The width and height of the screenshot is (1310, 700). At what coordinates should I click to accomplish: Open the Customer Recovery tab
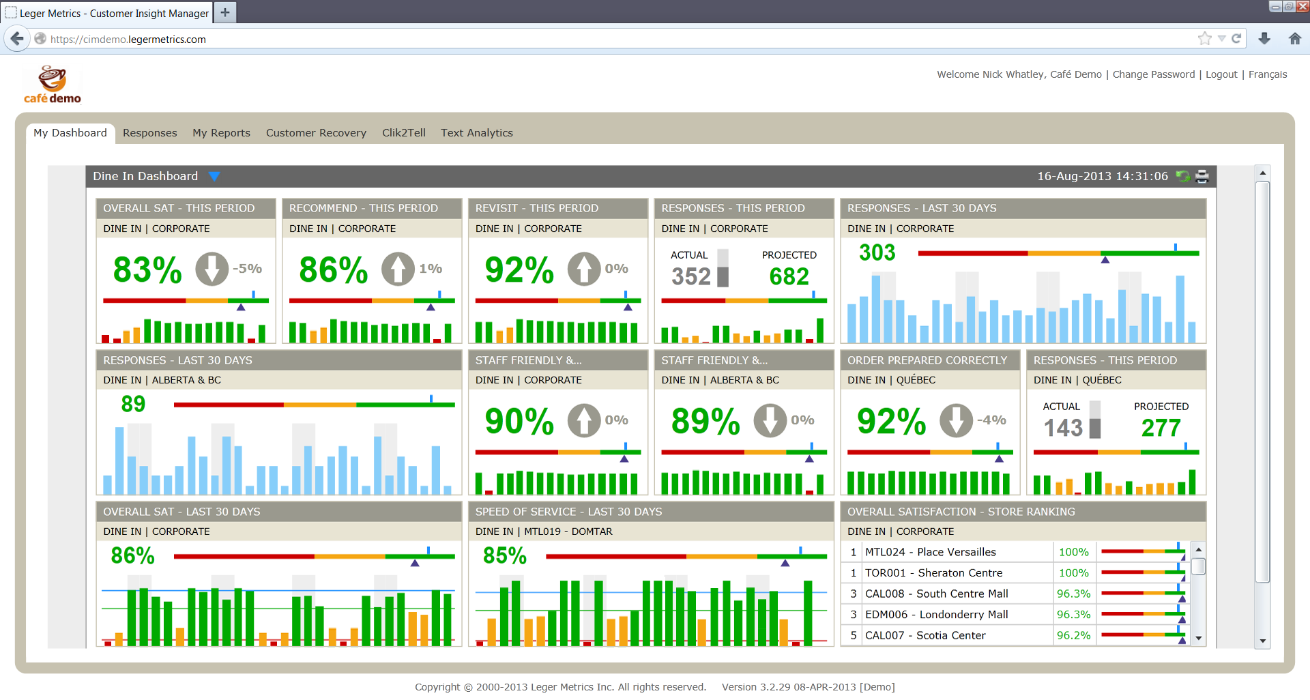316,133
